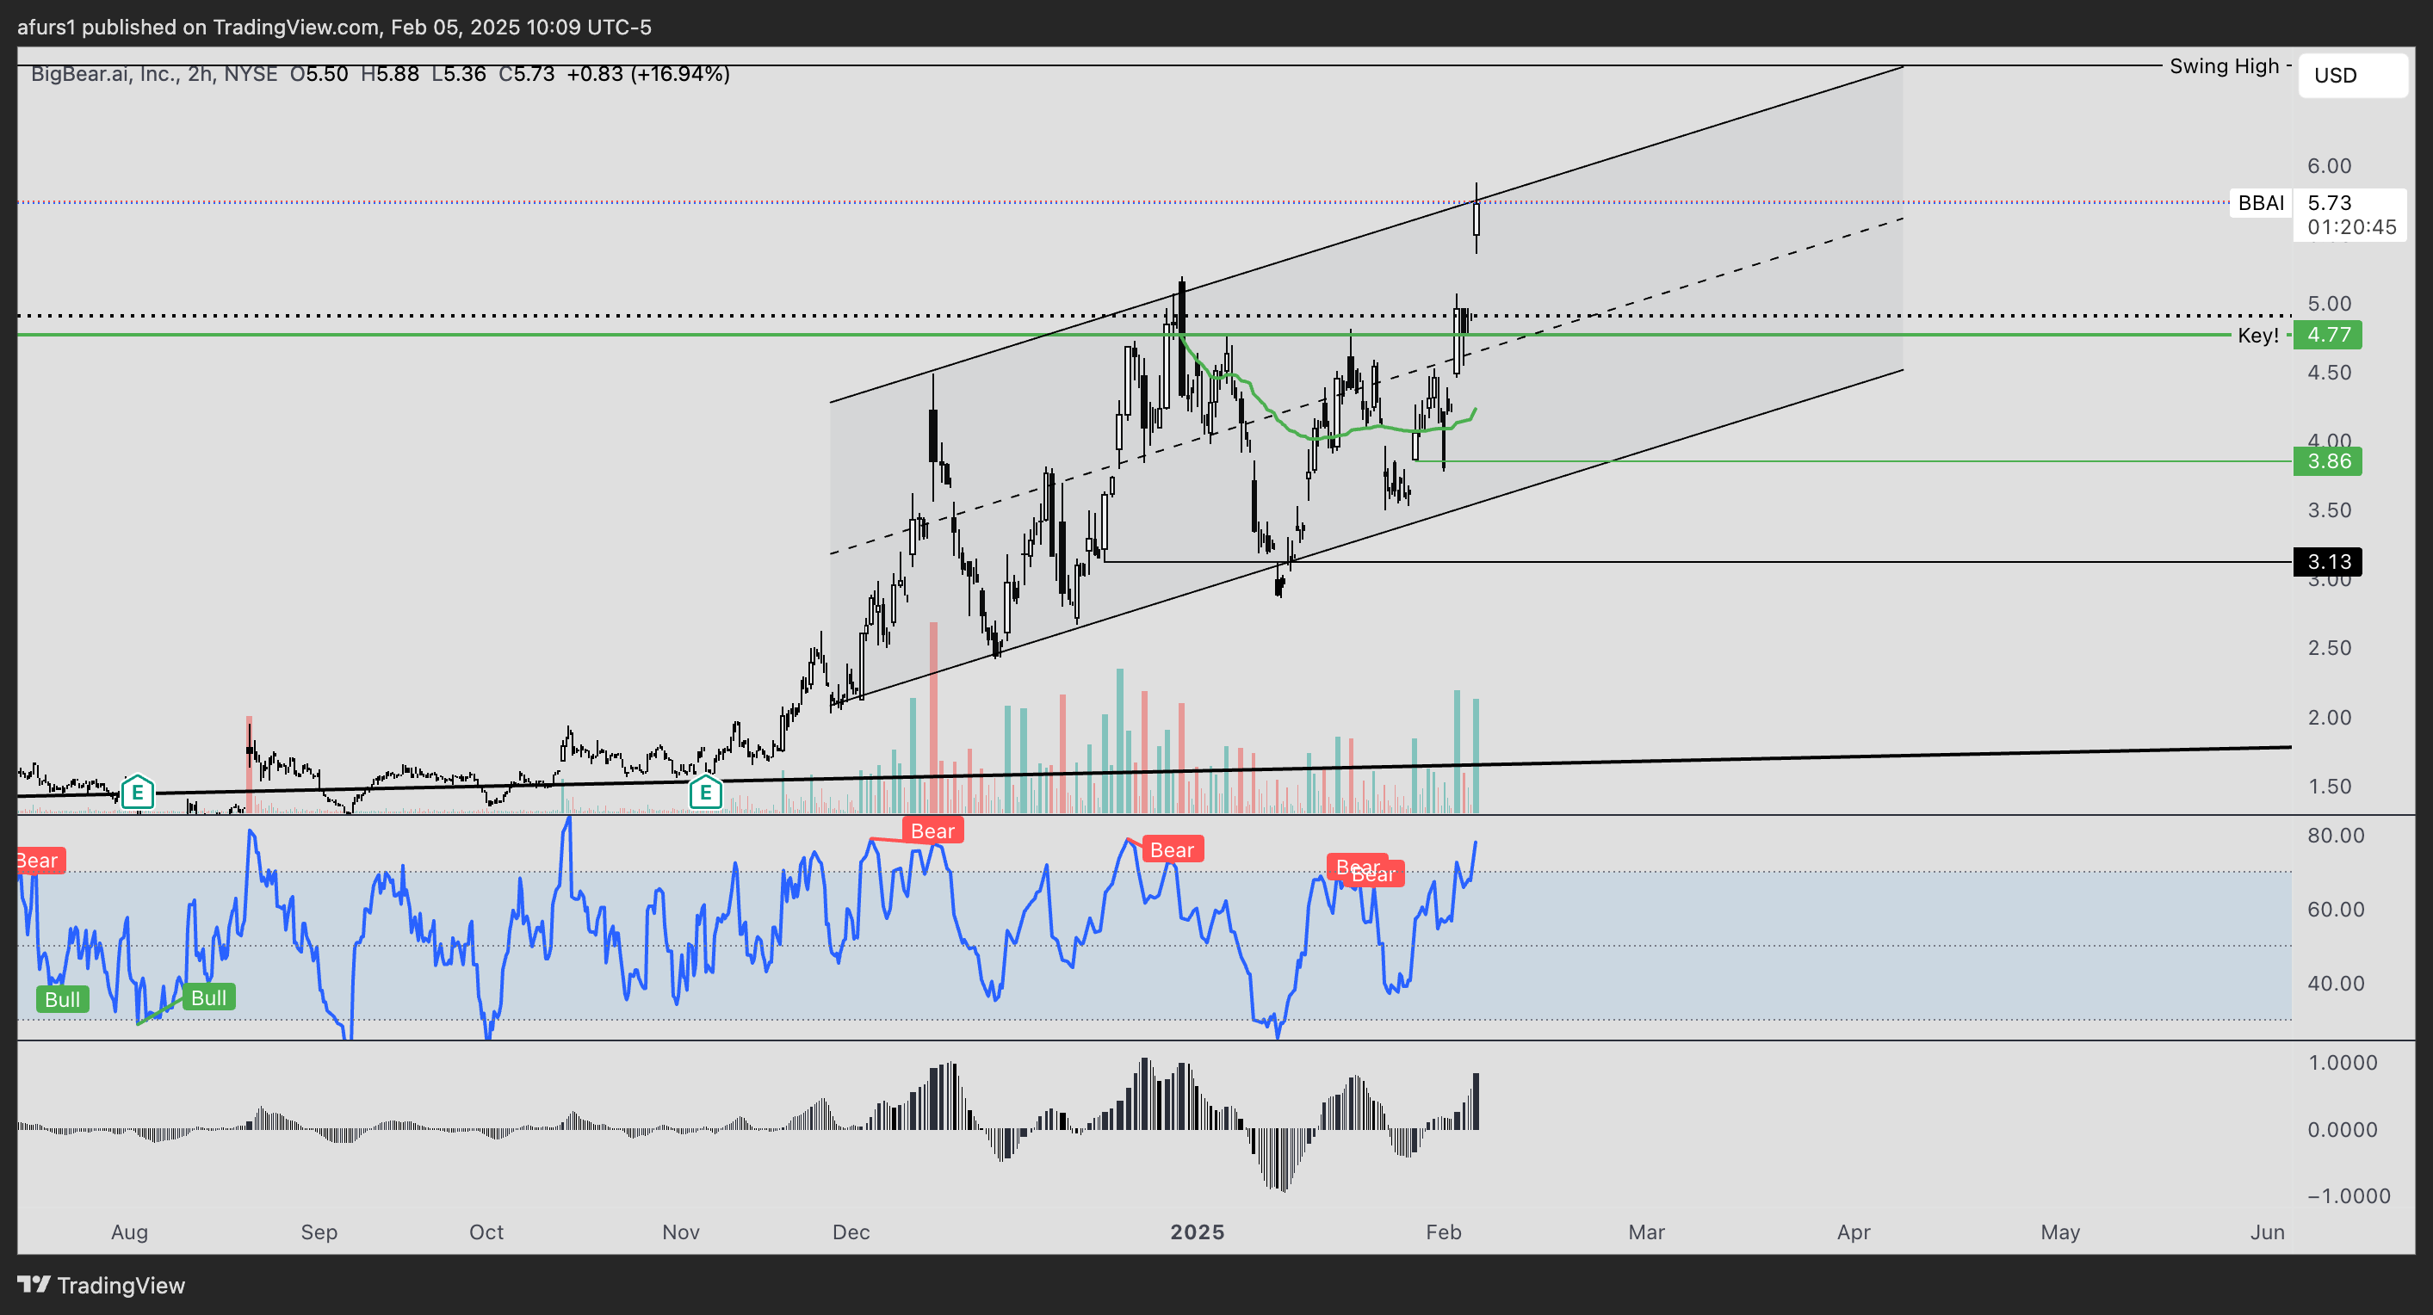This screenshot has width=2433, height=1315.
Task: Click the Oct label on time axis
Action: [486, 1232]
